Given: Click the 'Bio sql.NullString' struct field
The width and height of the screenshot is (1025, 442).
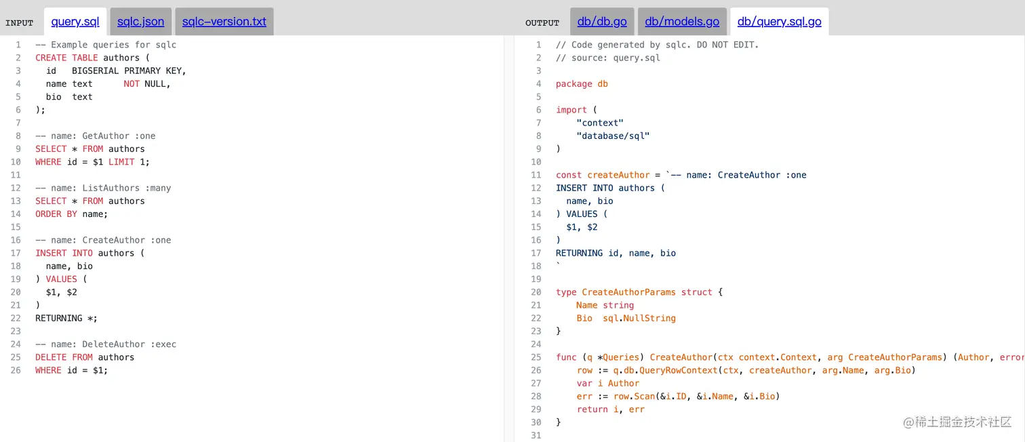Looking at the screenshot, I should [626, 318].
